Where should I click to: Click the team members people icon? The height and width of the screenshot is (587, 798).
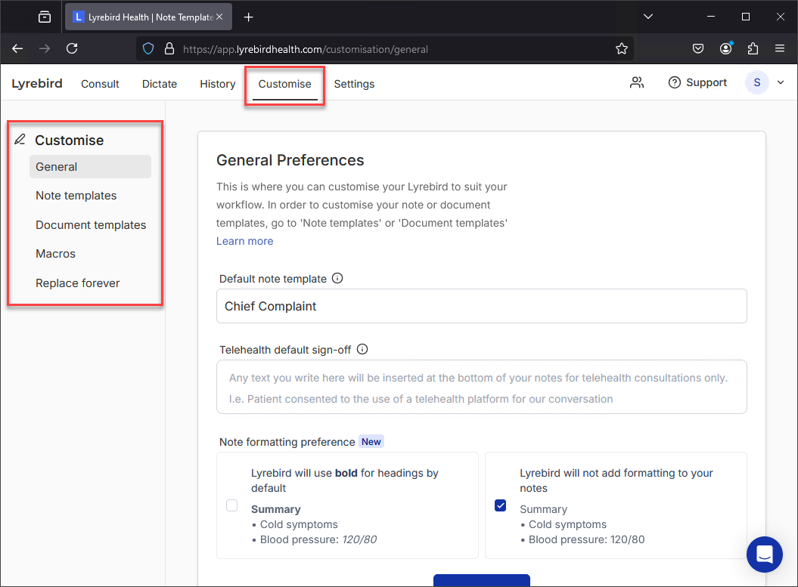tap(637, 83)
